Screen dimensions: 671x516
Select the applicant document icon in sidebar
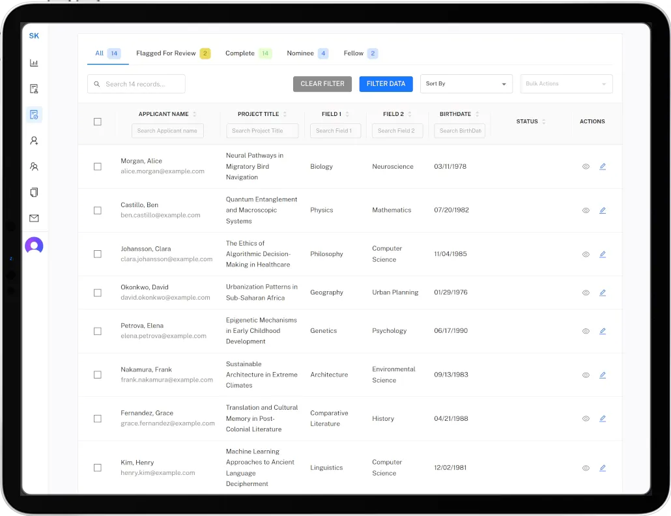pyautogui.click(x=34, y=89)
